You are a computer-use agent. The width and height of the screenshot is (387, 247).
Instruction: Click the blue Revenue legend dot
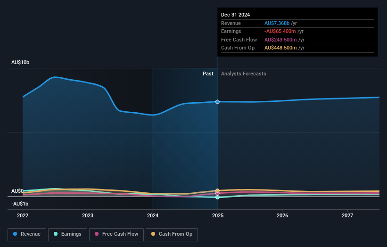[x=15, y=234]
